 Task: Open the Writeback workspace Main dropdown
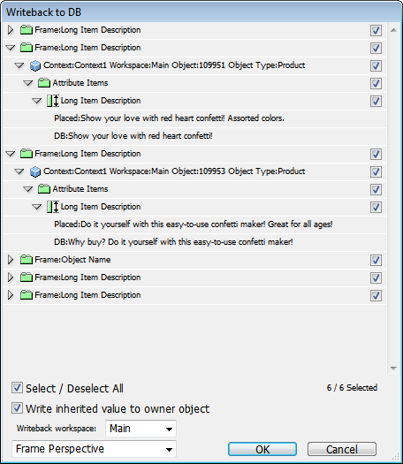click(141, 429)
